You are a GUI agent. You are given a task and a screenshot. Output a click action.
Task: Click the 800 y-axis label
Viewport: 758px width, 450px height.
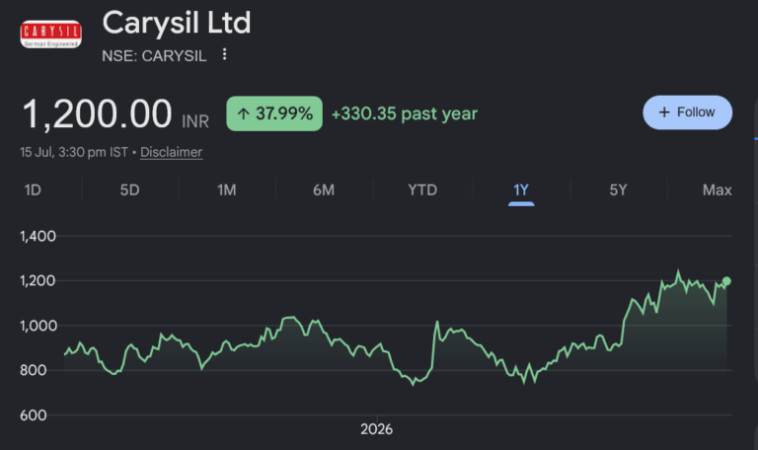pyautogui.click(x=33, y=370)
